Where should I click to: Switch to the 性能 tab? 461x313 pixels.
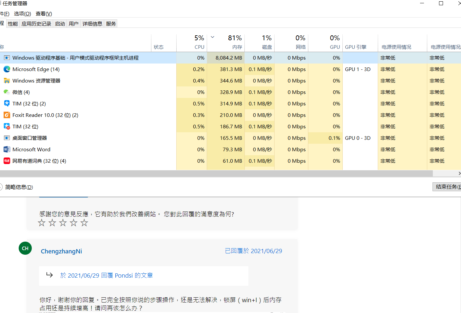(x=13, y=24)
